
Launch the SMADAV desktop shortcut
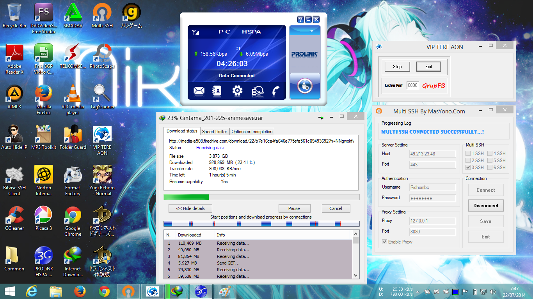pyautogui.click(x=73, y=15)
